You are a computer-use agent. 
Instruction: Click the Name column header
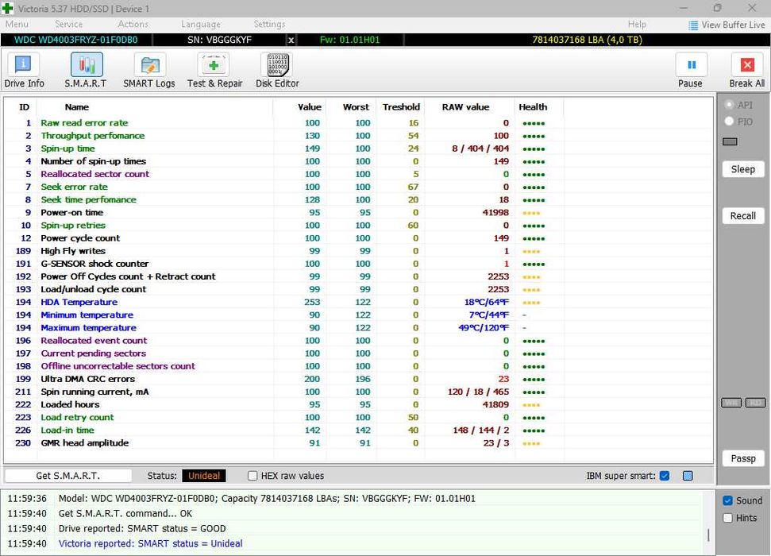[x=77, y=107]
